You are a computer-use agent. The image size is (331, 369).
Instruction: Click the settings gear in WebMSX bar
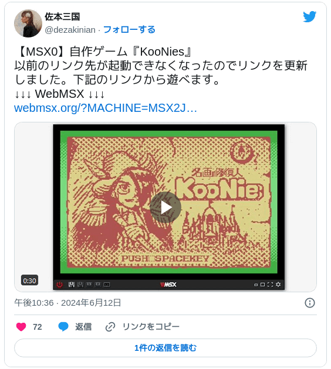click(x=278, y=285)
